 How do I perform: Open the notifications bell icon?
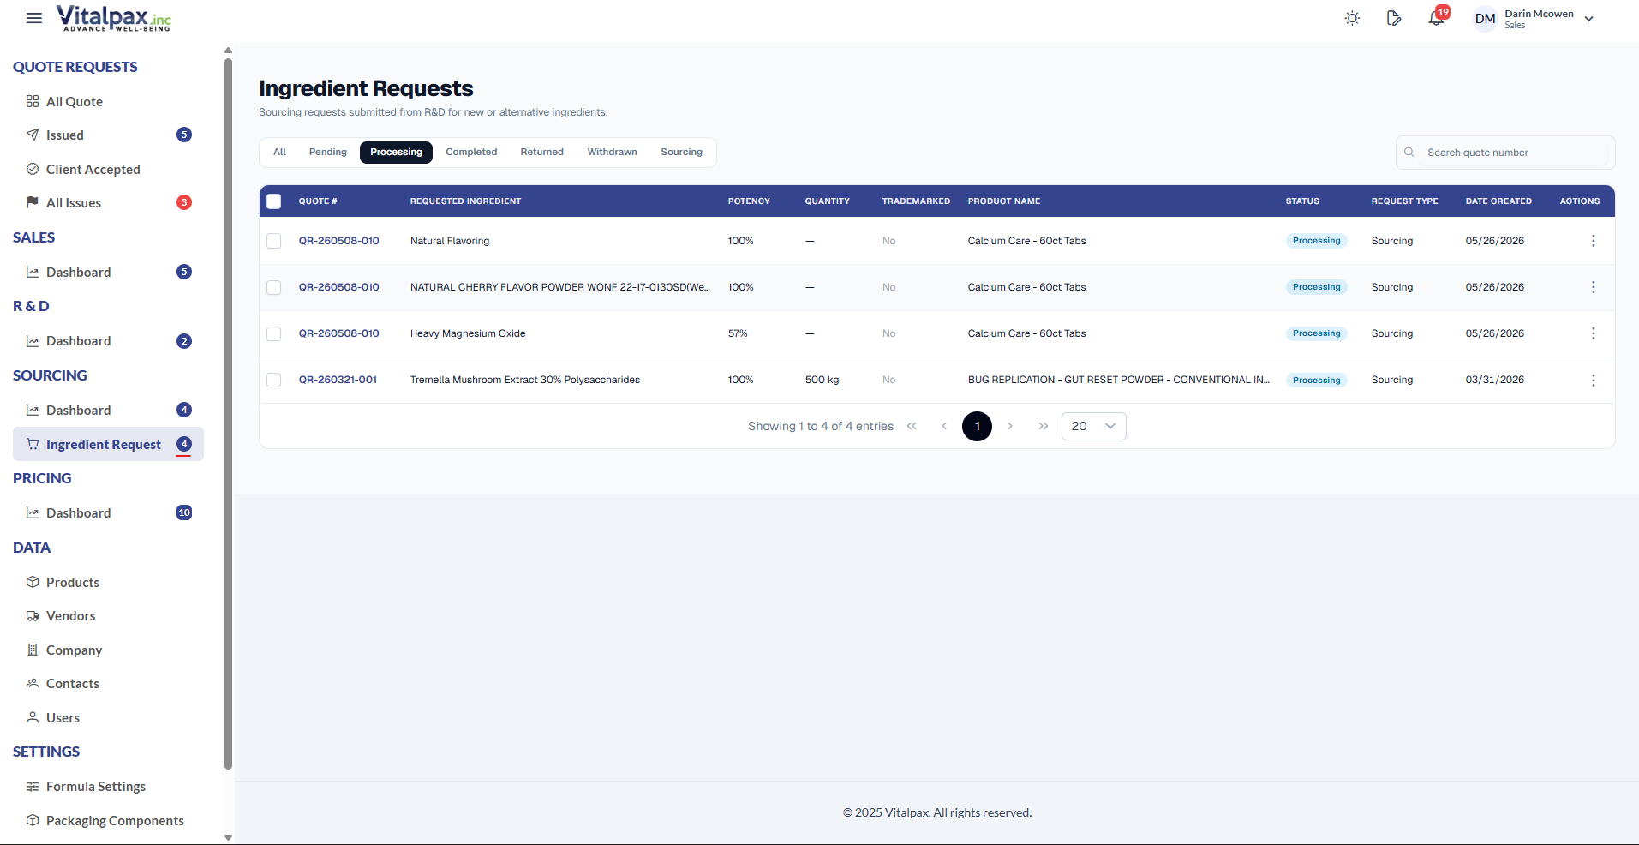click(x=1436, y=18)
